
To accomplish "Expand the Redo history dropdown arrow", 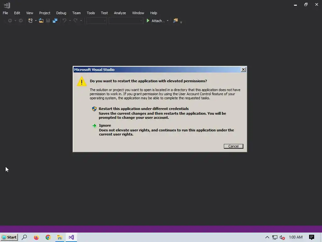I will [x=81, y=21].
